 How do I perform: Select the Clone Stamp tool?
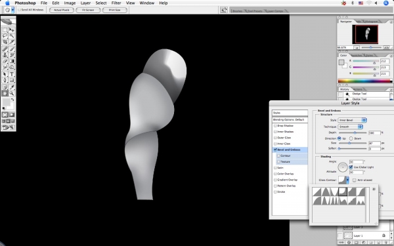click(5, 55)
